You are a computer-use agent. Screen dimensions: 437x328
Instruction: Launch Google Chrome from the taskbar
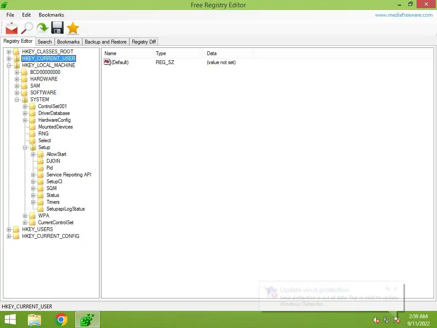[61, 319]
